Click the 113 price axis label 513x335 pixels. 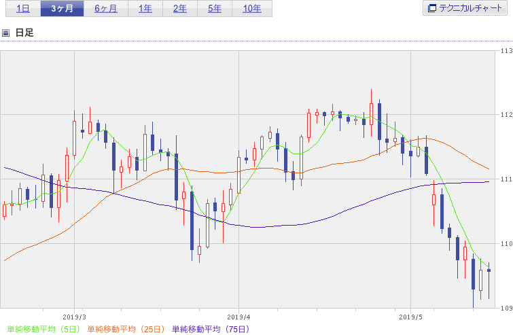point(506,51)
